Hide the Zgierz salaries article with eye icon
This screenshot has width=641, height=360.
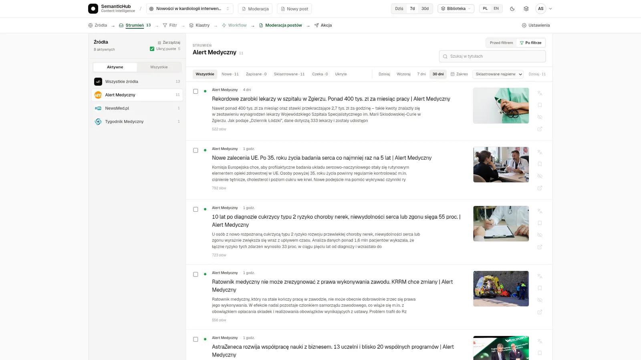pos(540,117)
